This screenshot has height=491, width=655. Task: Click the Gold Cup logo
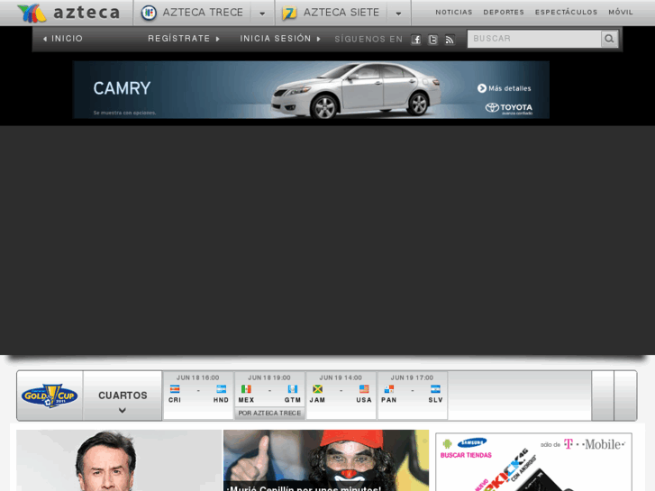tap(50, 396)
